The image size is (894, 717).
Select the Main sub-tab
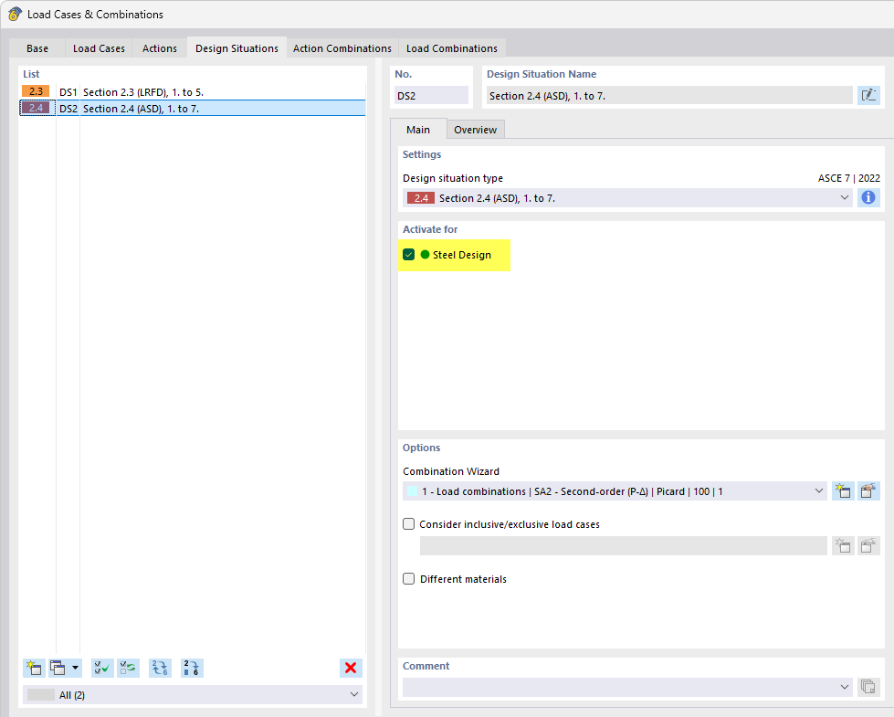tap(418, 130)
